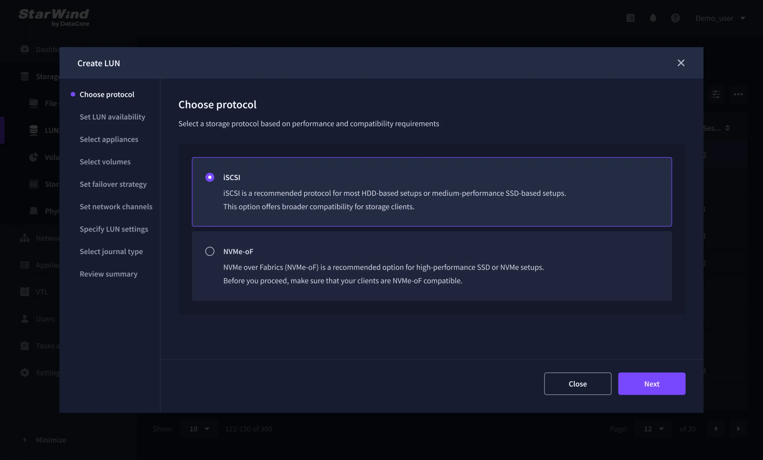Open the Review summary step
The image size is (763, 460).
click(x=108, y=274)
